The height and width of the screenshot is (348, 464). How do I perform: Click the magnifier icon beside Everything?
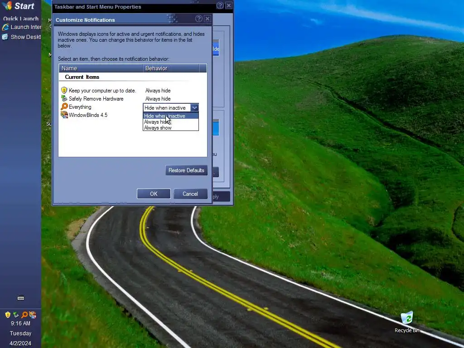coord(64,107)
